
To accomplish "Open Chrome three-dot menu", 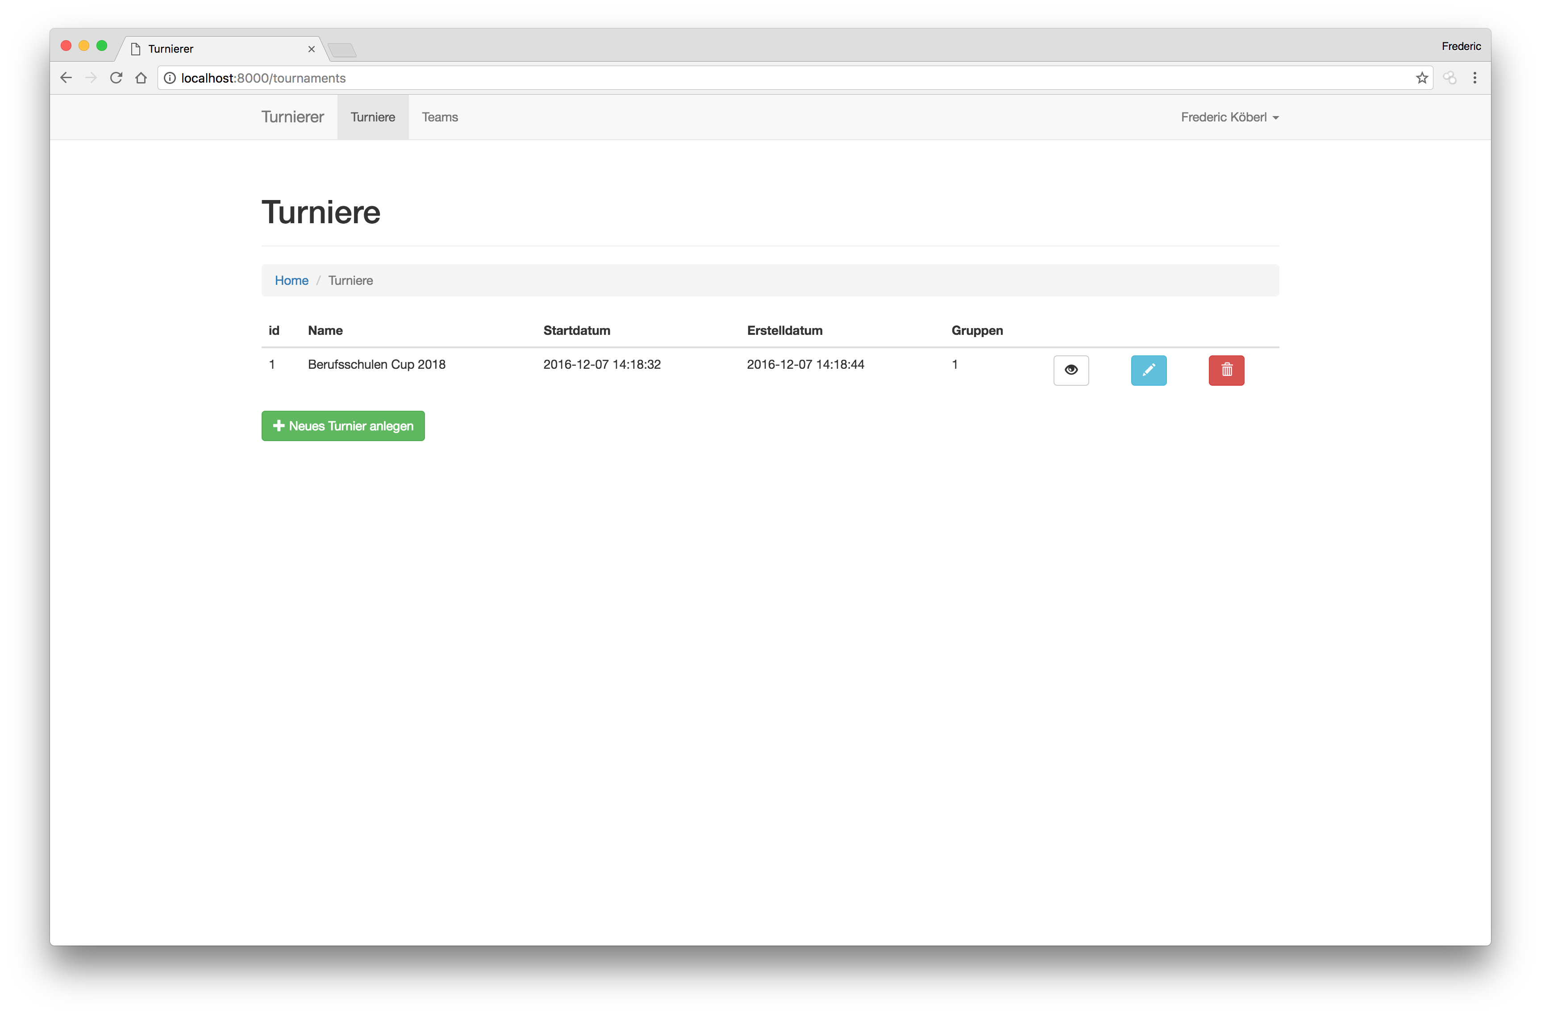I will tap(1474, 78).
